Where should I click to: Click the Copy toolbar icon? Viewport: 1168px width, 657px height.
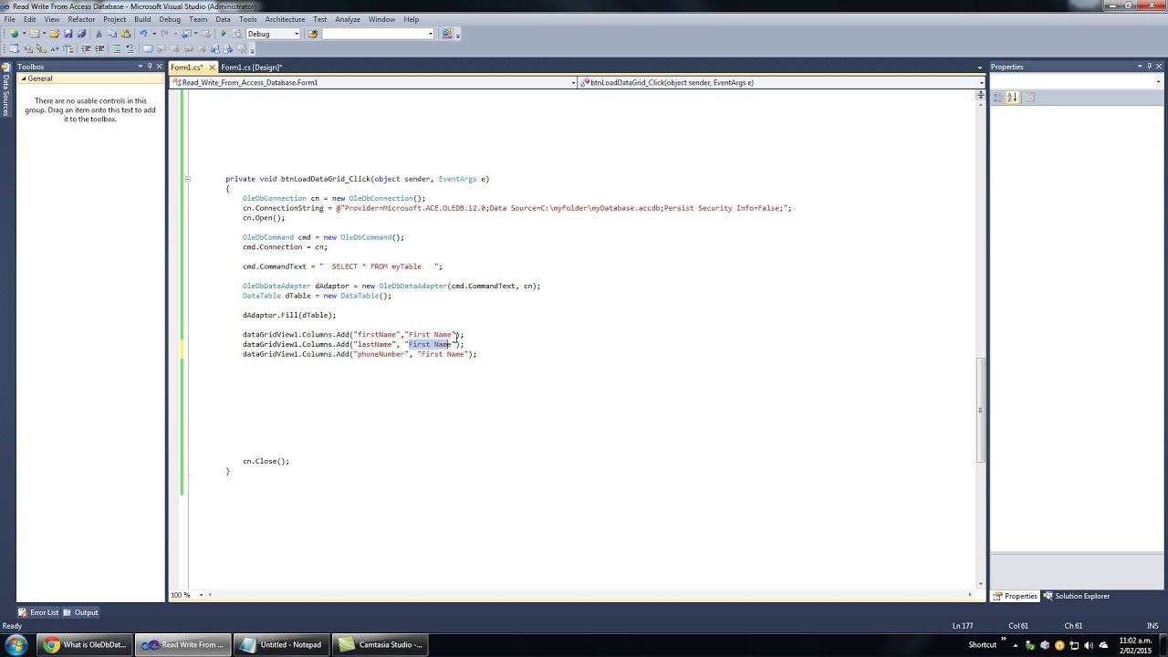point(112,34)
